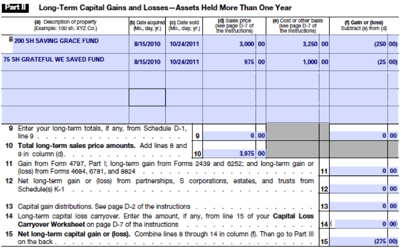401x248 pixels.
Task: Edit date sold for GRATEFUL WE SAVED FUND row
Action: click(184, 62)
